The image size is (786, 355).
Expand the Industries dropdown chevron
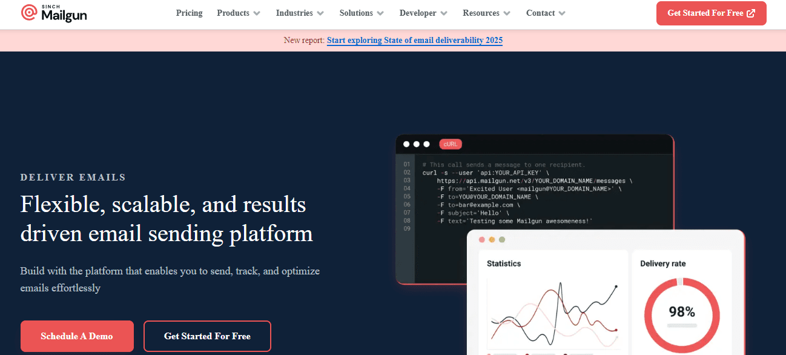coord(320,13)
